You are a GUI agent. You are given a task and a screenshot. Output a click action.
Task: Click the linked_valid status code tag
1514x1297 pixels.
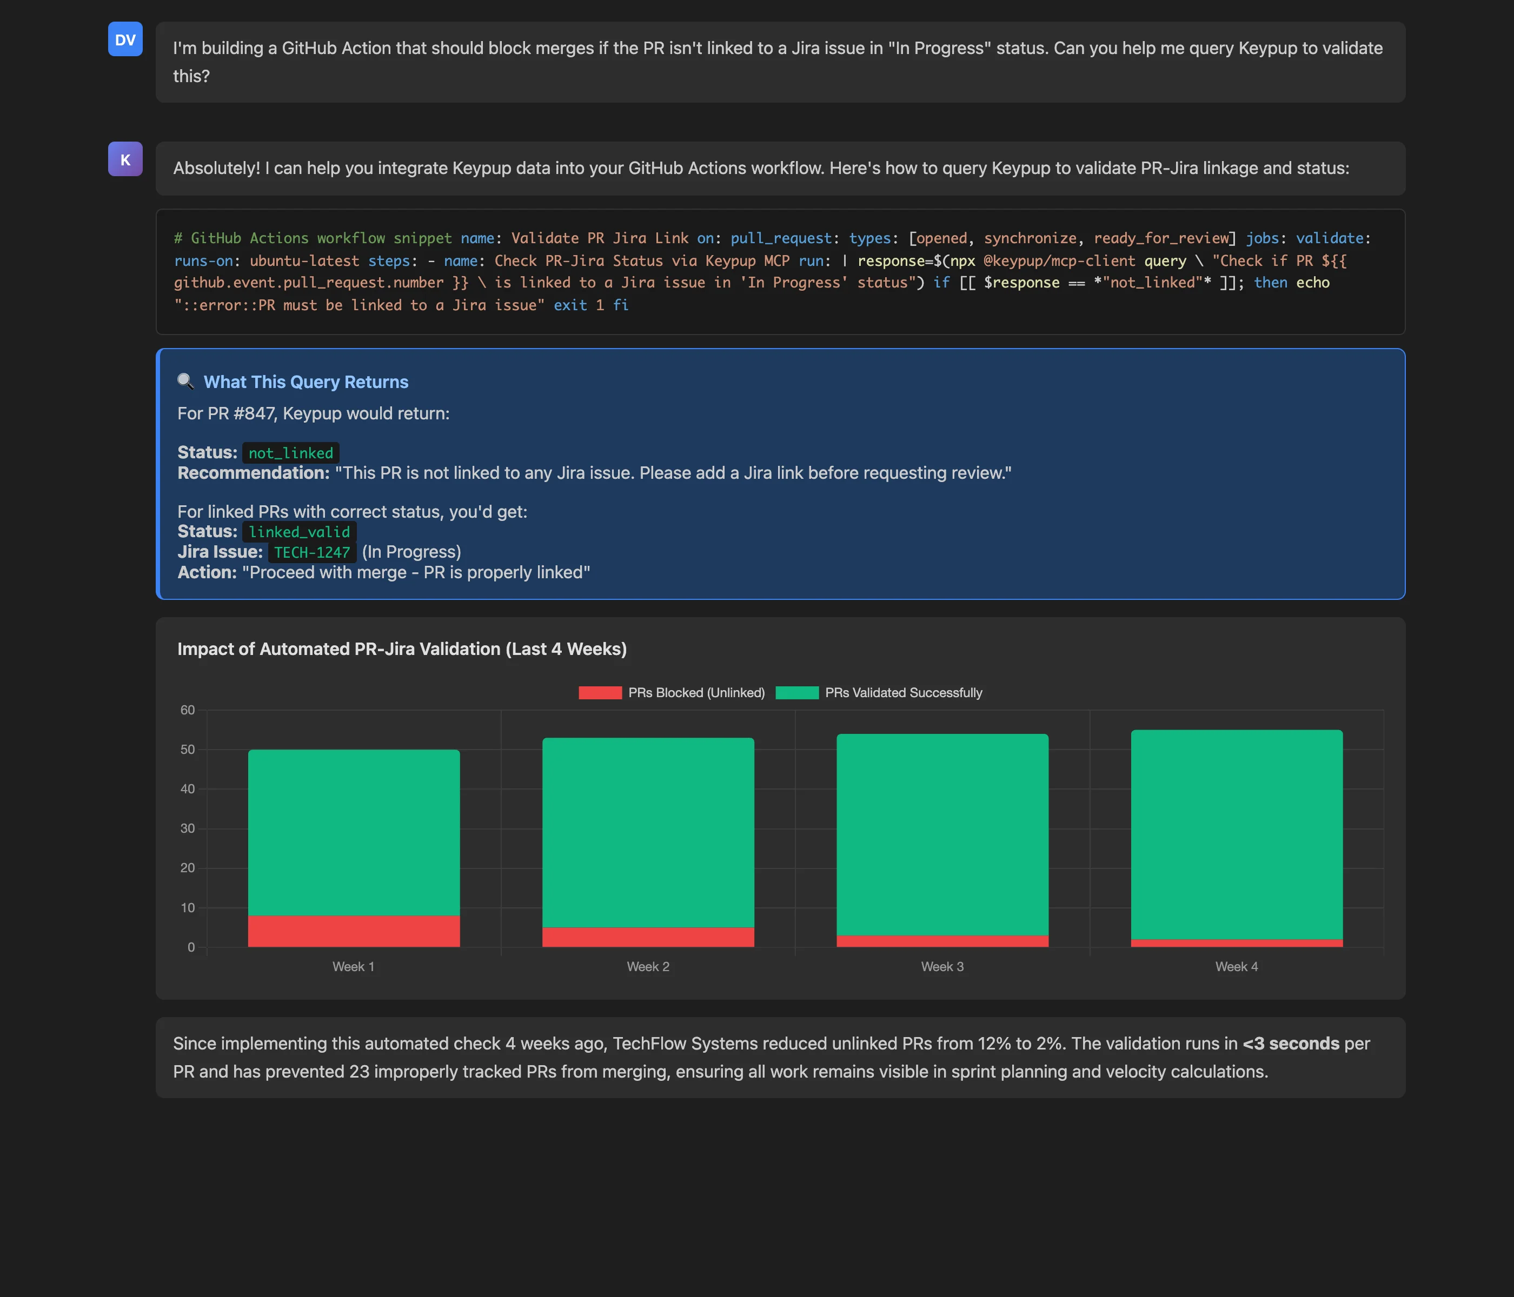299,532
